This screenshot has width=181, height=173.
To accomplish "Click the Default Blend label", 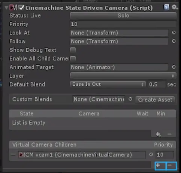I will [x=27, y=85].
